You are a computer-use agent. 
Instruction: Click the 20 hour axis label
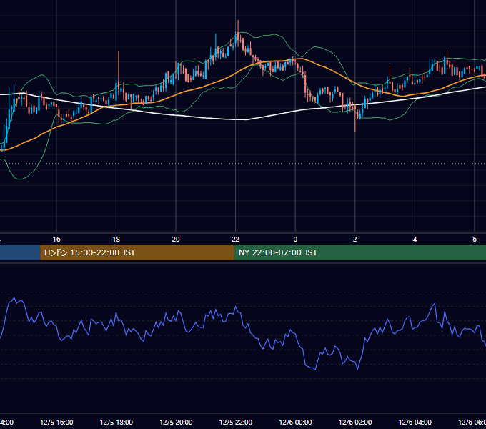point(176,240)
